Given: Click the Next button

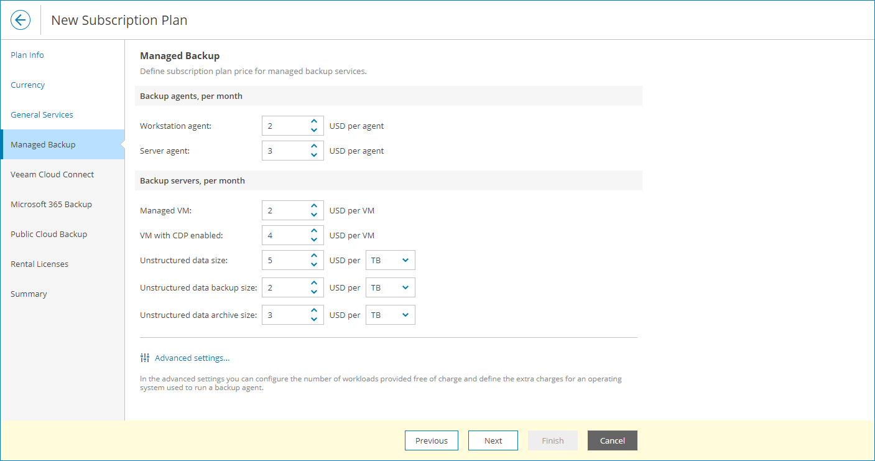Looking at the screenshot, I should tap(493, 440).
